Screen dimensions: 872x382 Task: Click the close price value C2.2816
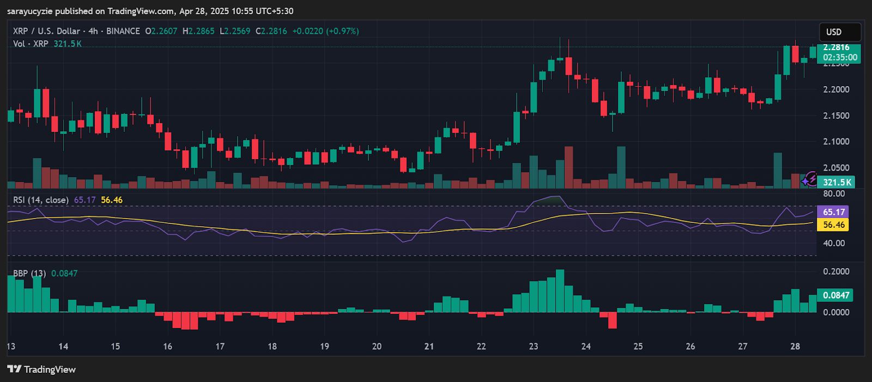coord(271,31)
